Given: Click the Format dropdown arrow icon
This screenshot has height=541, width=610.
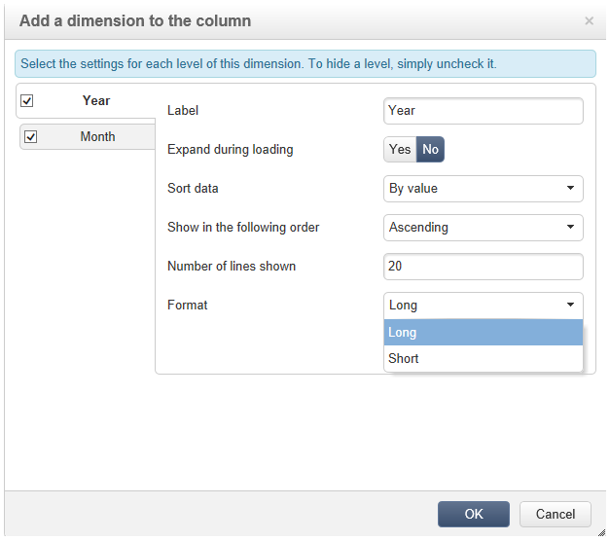Looking at the screenshot, I should 570,306.
